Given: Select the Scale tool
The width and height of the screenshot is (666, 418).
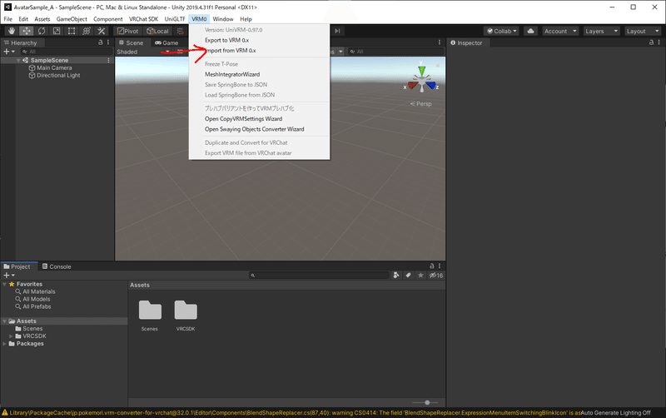Looking at the screenshot, I should pos(56,31).
